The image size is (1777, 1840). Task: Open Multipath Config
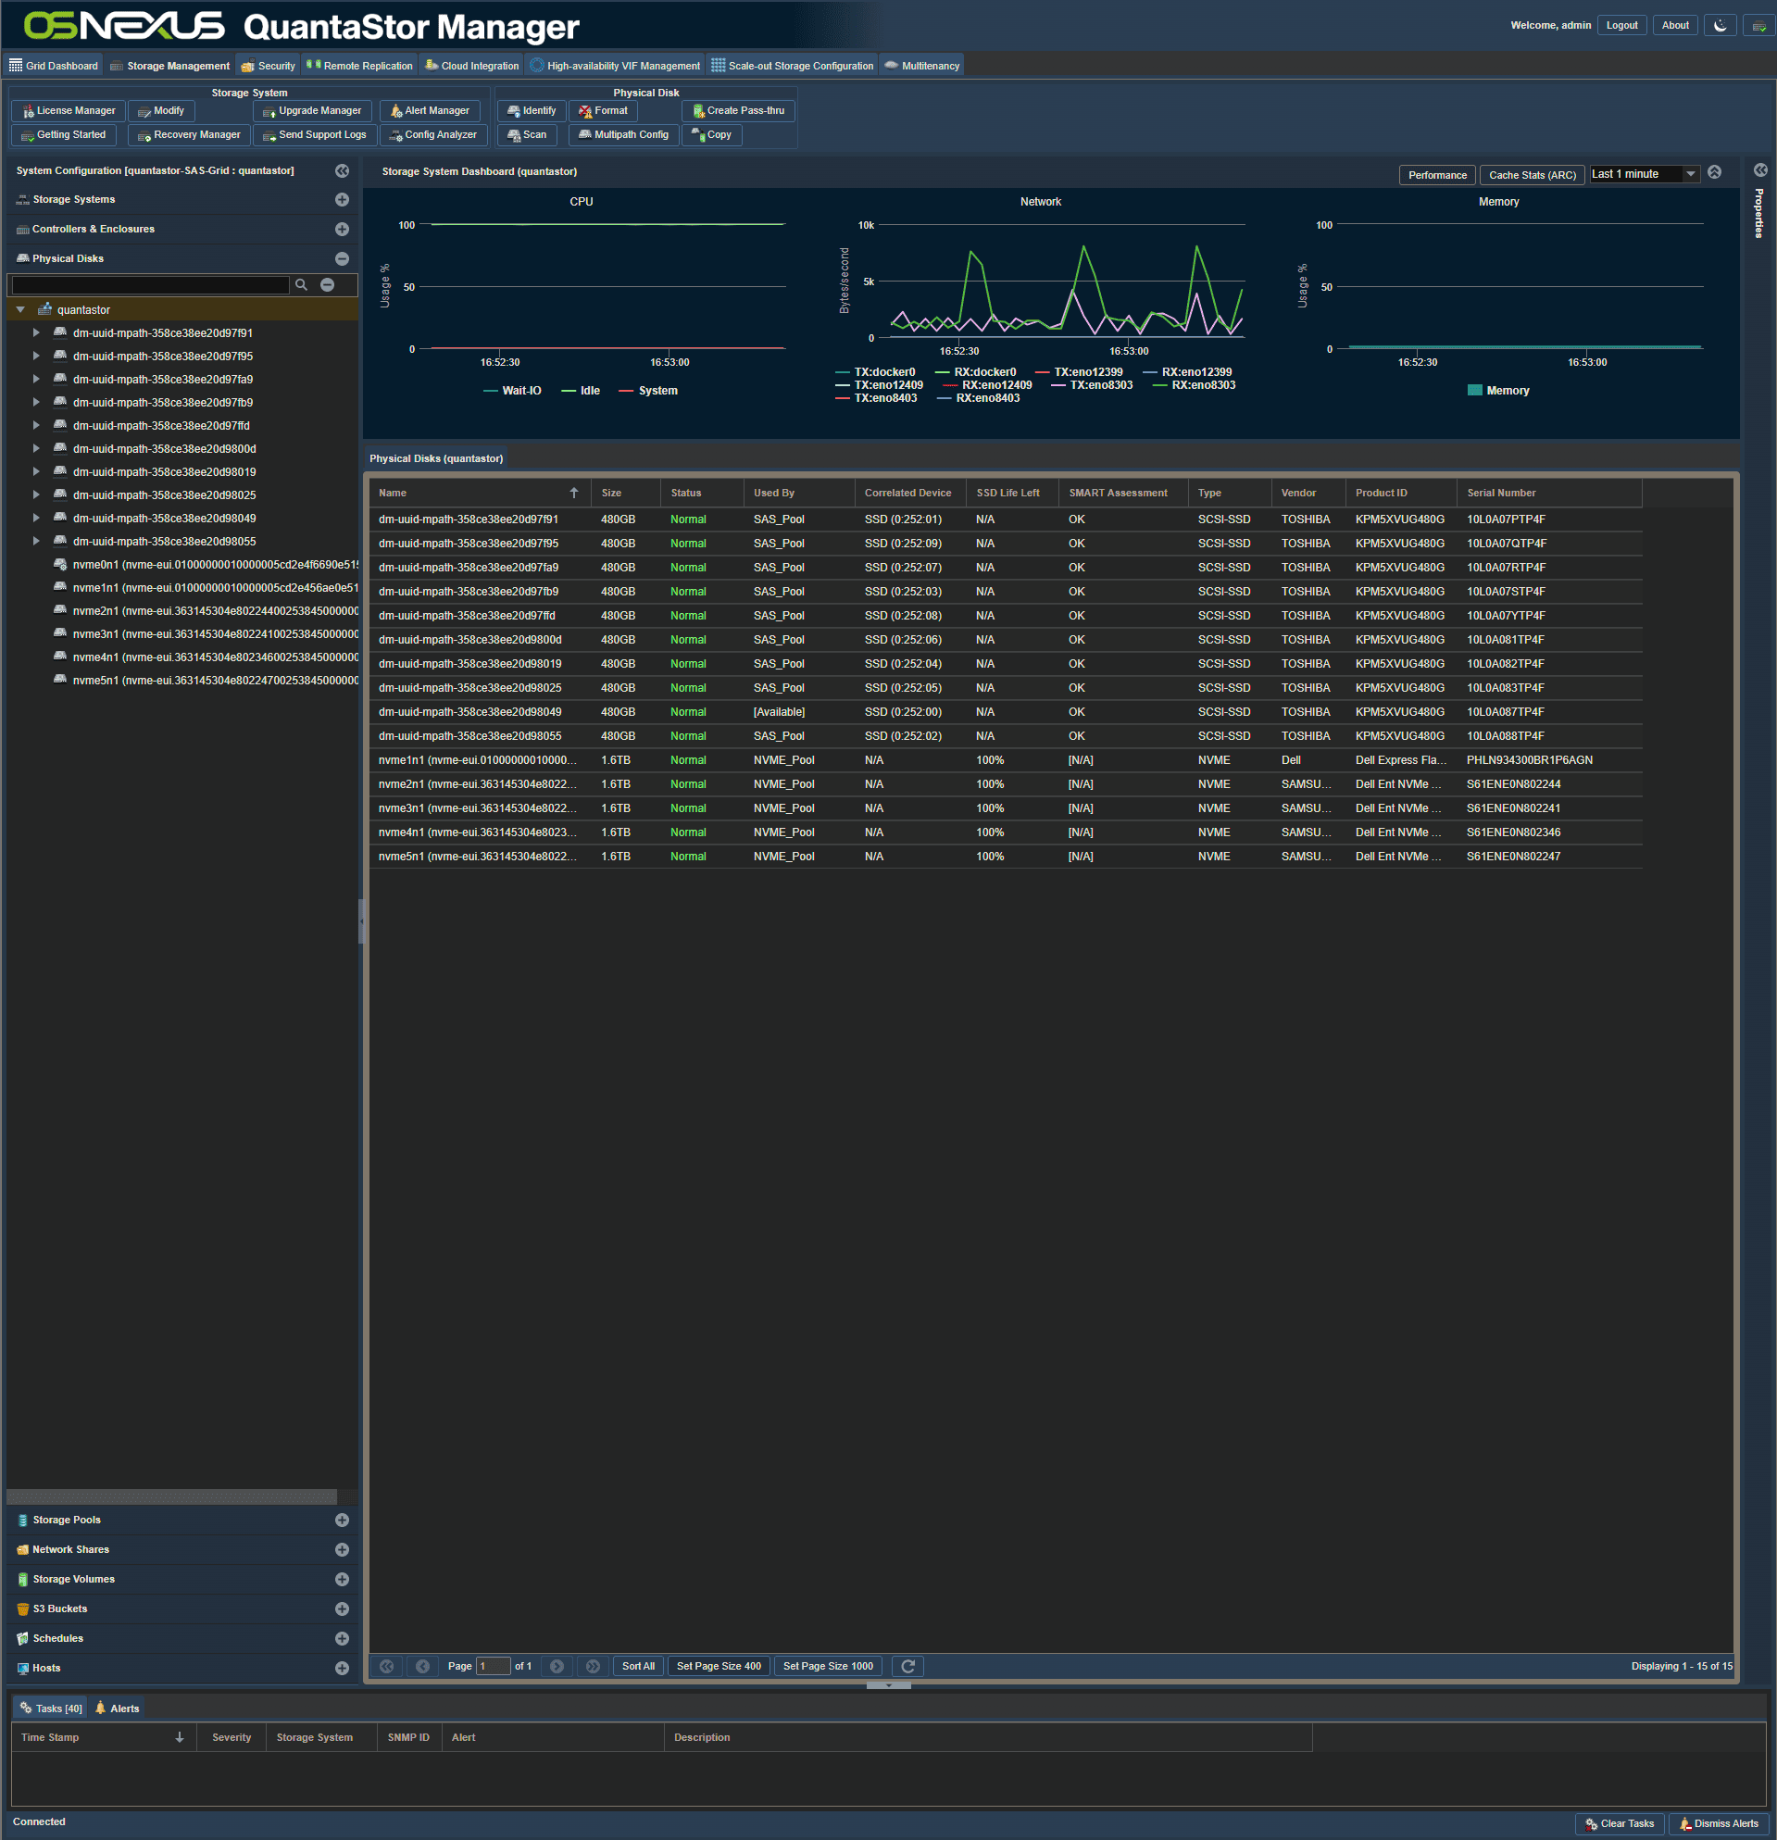(623, 135)
